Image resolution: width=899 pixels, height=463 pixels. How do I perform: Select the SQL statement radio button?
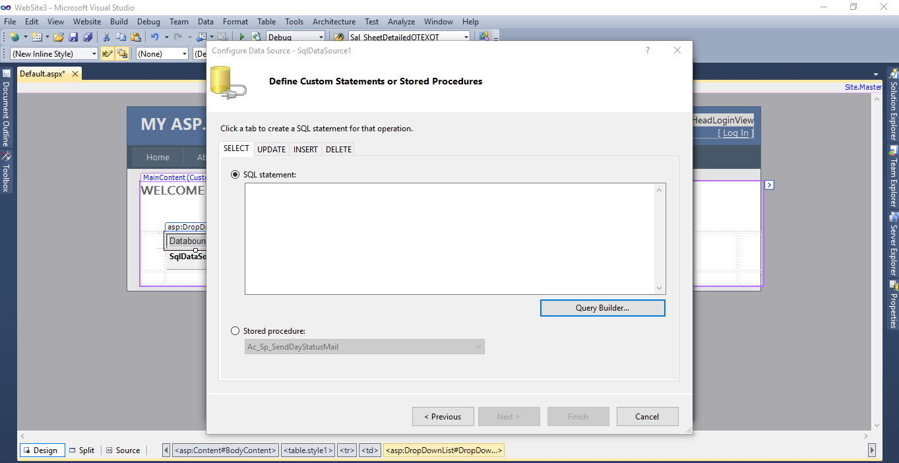click(x=235, y=174)
